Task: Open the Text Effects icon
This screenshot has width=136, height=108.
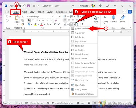Action: (x=29, y=25)
